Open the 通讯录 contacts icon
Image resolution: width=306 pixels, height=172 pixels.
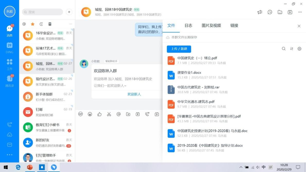[10, 79]
